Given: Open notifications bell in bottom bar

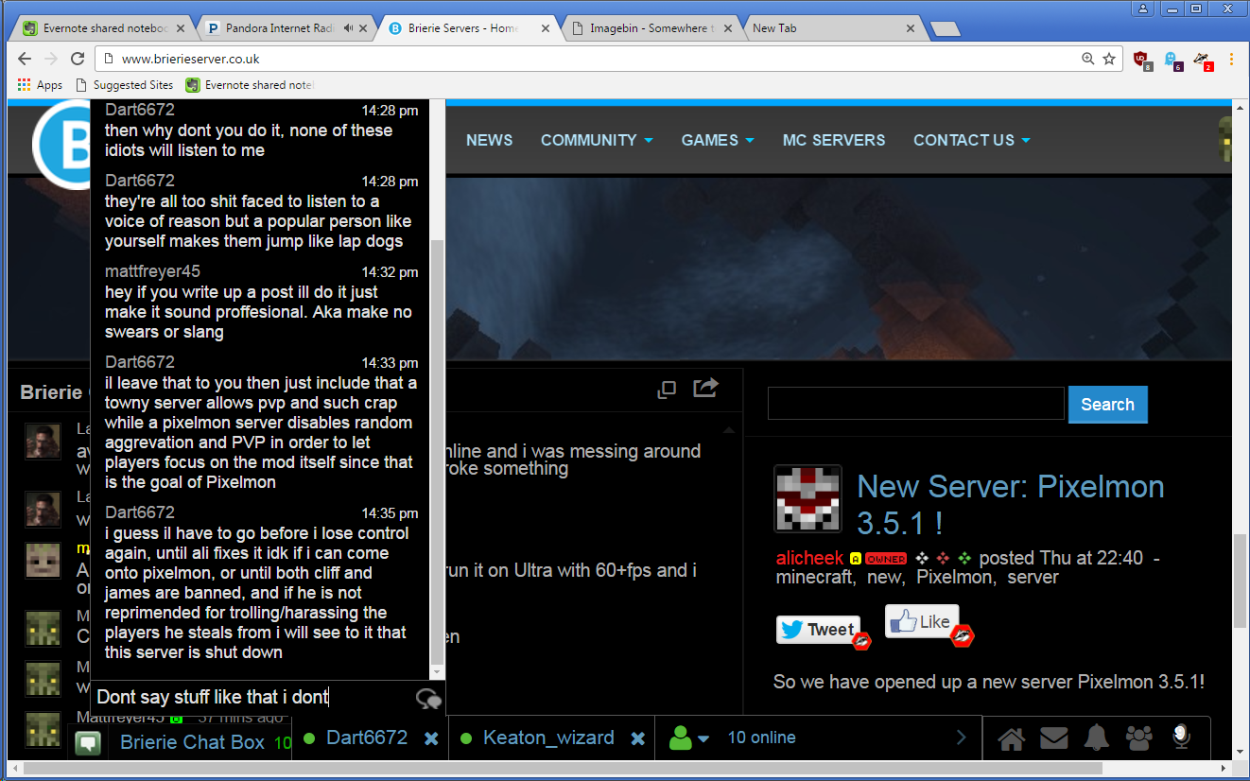Looking at the screenshot, I should [x=1097, y=738].
